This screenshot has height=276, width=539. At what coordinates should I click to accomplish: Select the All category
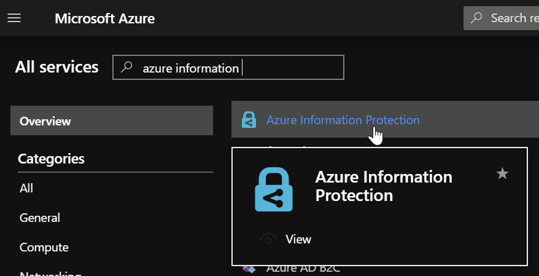26,188
